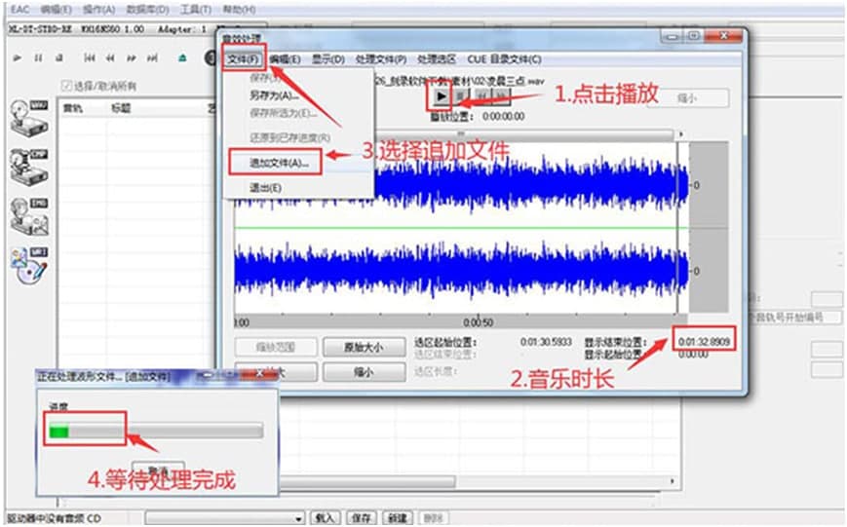The width and height of the screenshot is (847, 527).
Task: Click the 标题 column header
Action: coord(121,108)
